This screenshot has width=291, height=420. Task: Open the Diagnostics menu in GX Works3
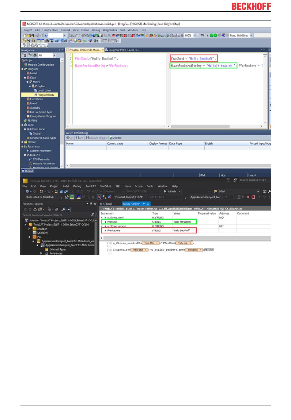pos(110,30)
